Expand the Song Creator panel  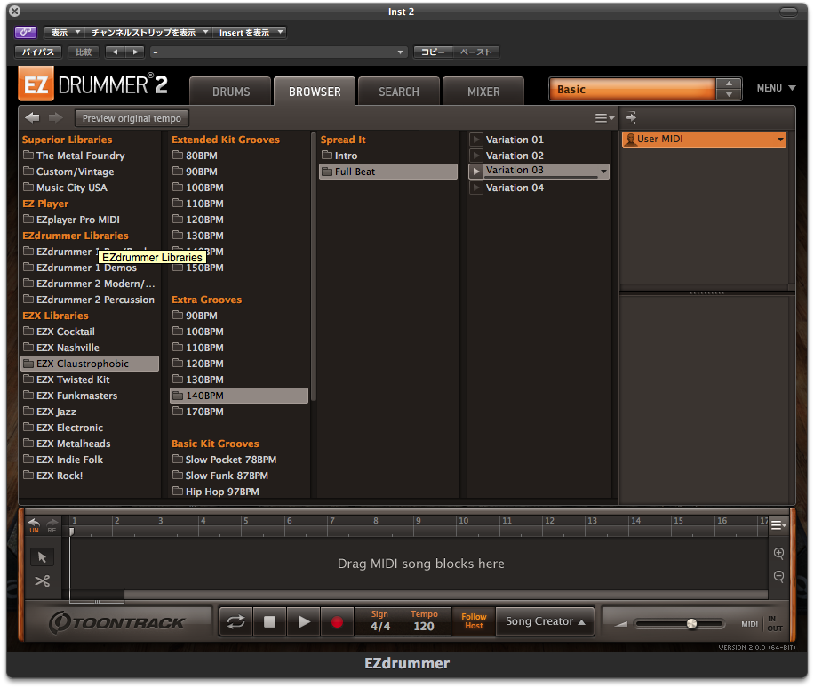coord(545,621)
